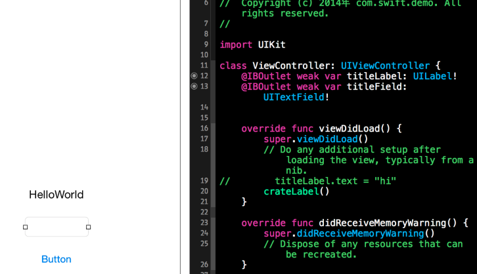Grab the text field's right resize handle
Image resolution: width=477 pixels, height=274 pixels.
88,227
